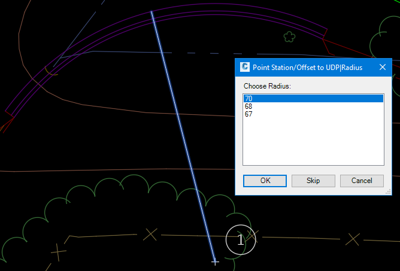Click the dialog resize grip corner
400x271 pixels.
[x=389, y=192]
